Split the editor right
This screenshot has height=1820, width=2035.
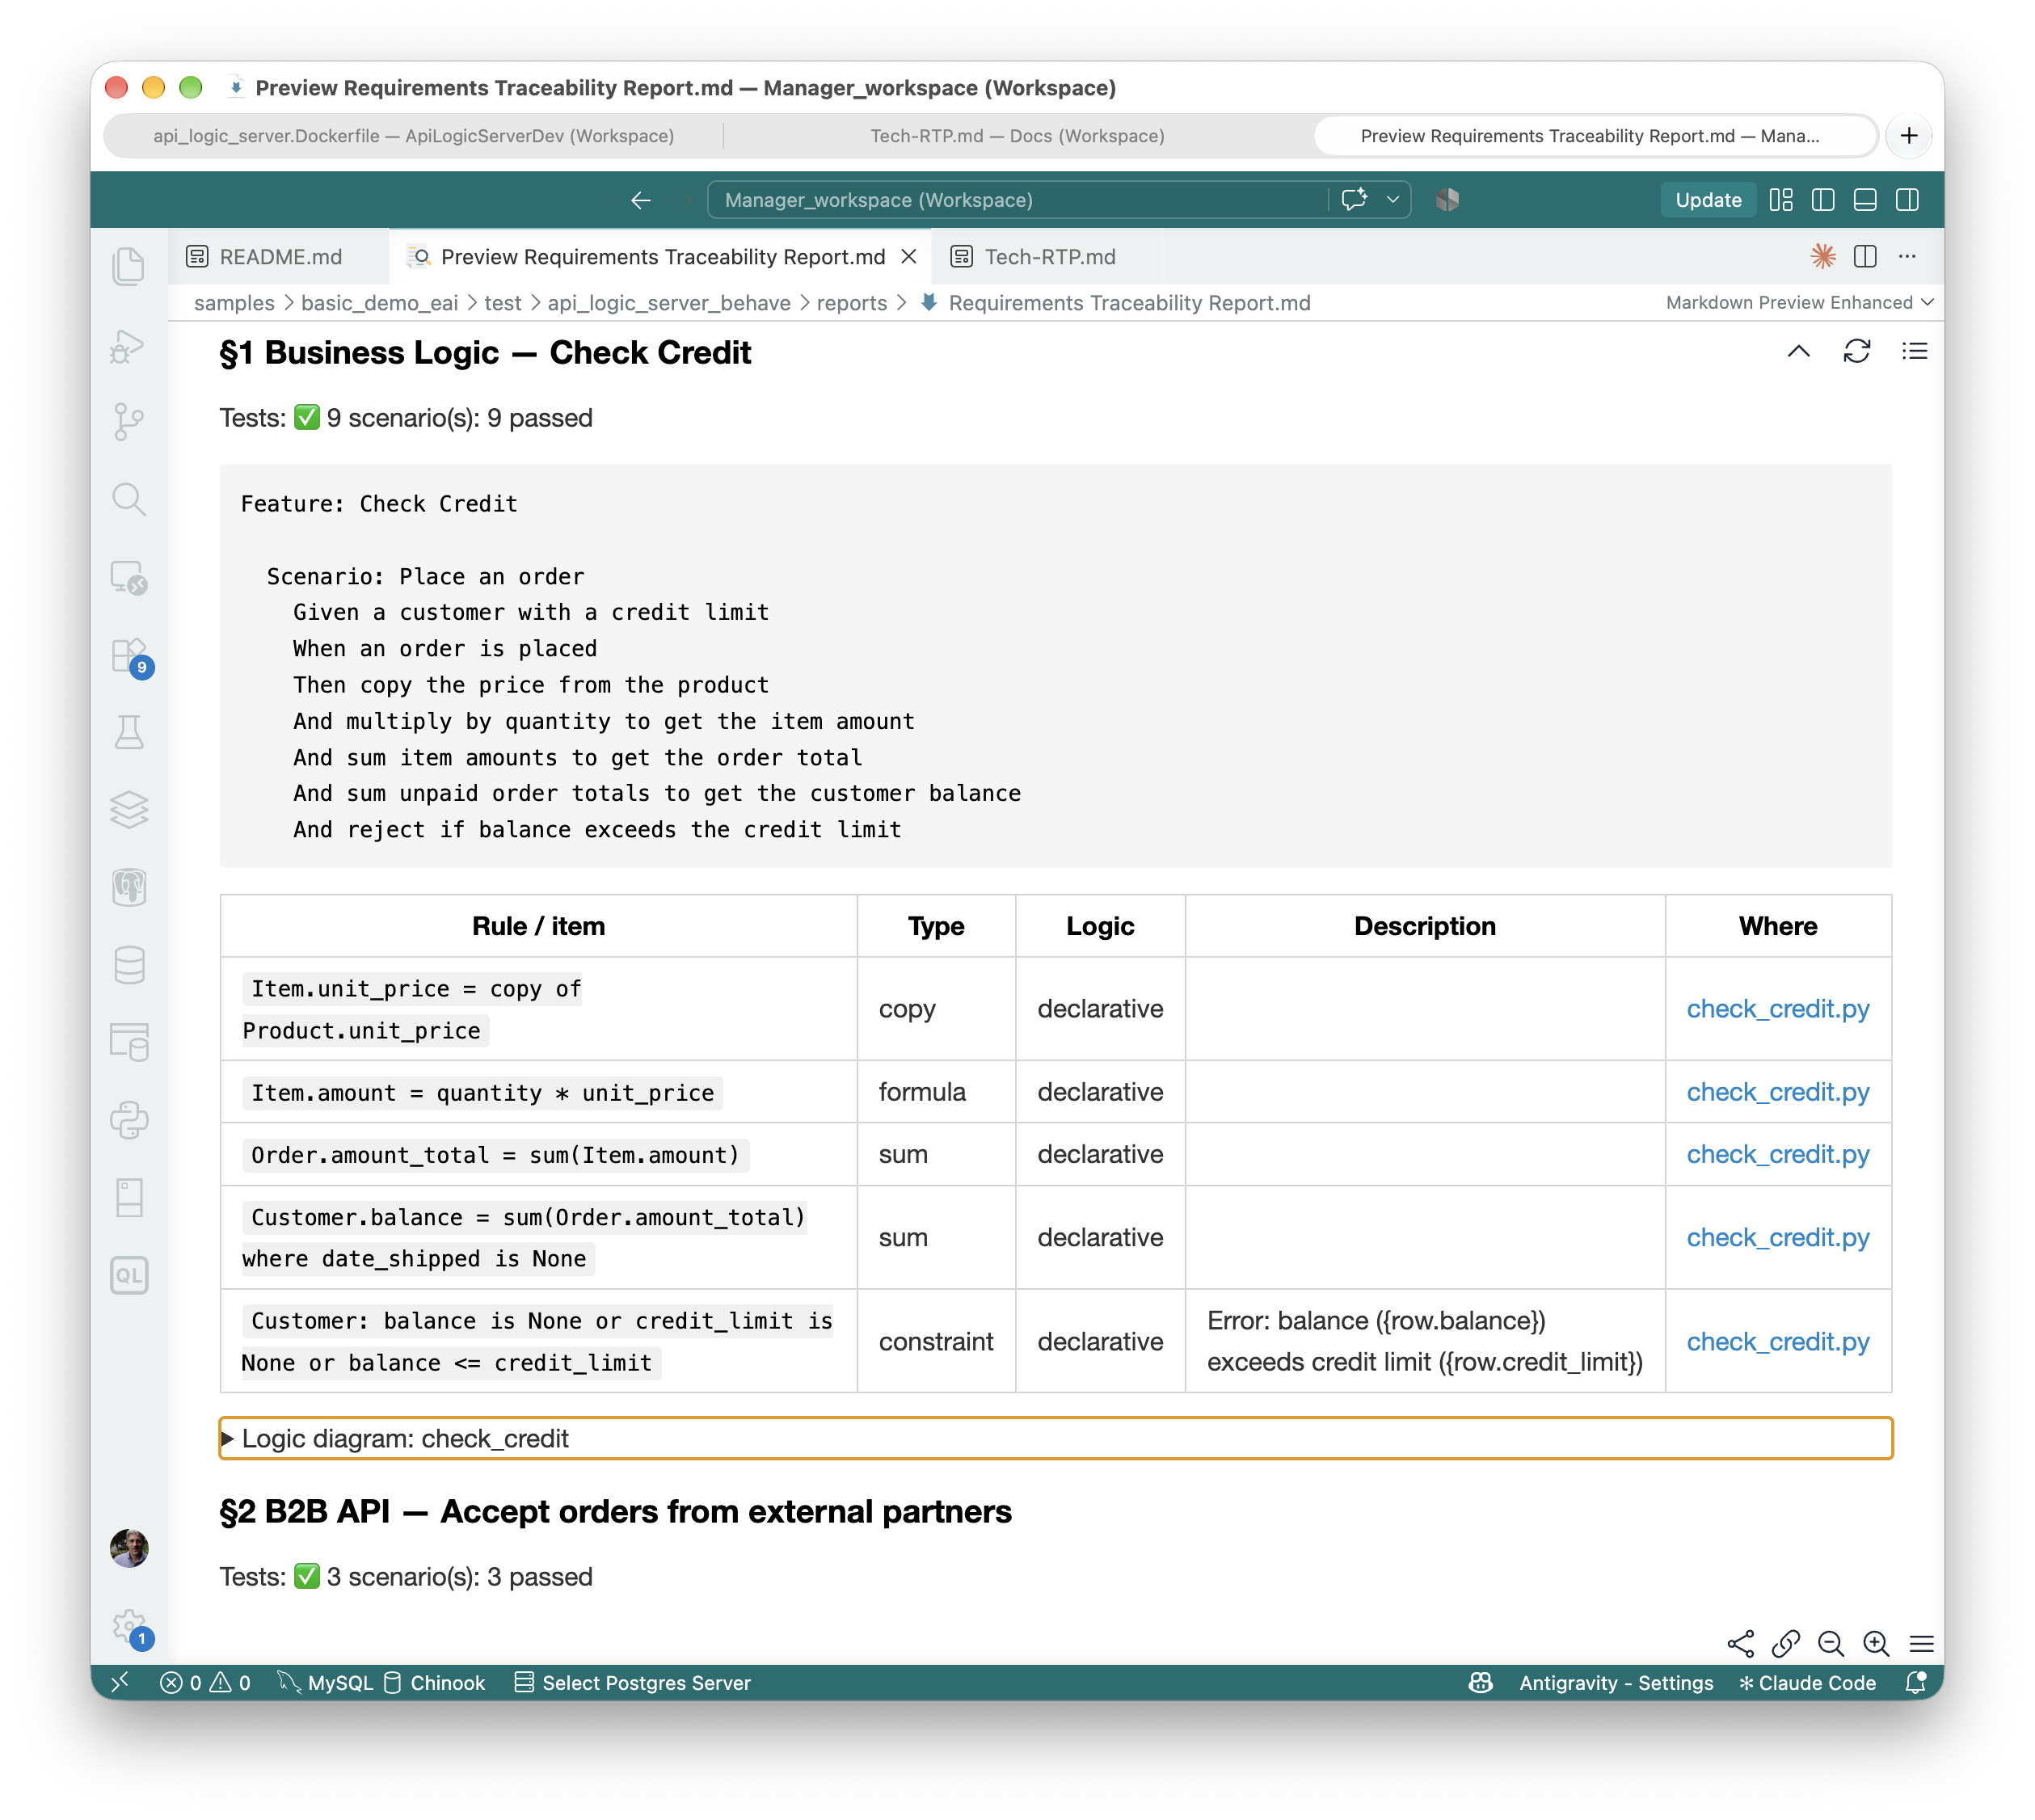1865,257
